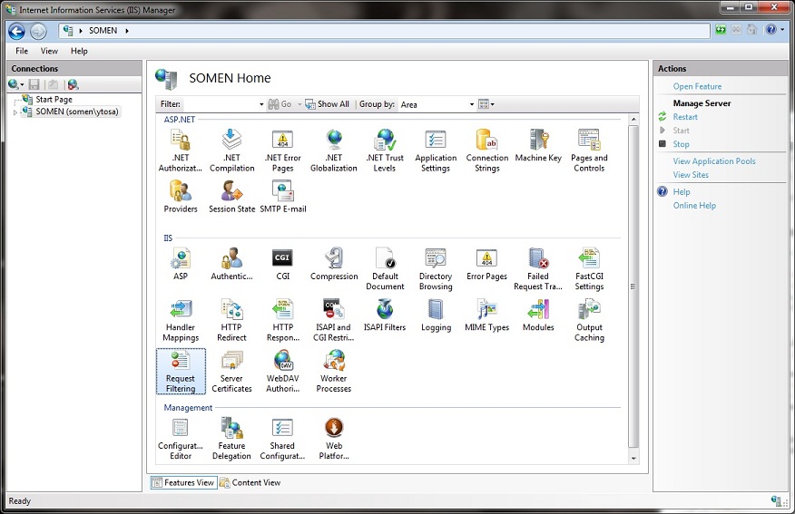Image resolution: width=795 pixels, height=514 pixels.
Task: Open Application Settings feature
Action: point(436,150)
